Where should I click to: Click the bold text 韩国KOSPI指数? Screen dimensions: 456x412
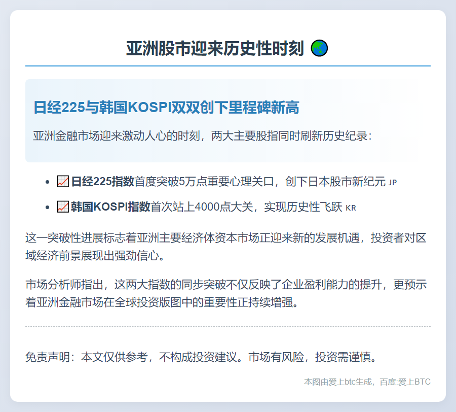(110, 207)
